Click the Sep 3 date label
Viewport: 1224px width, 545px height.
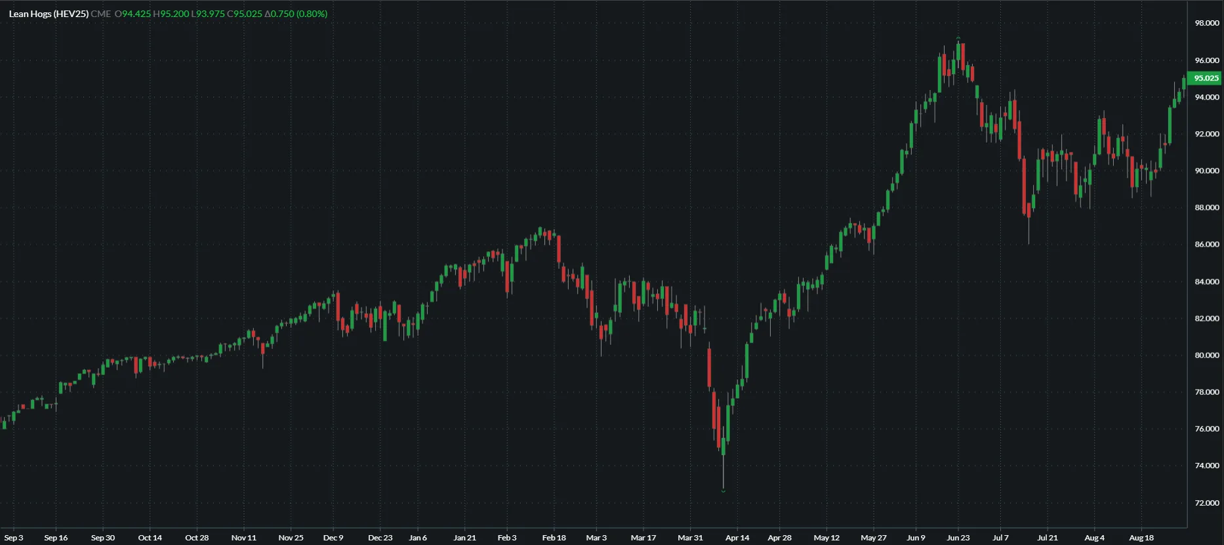click(14, 538)
